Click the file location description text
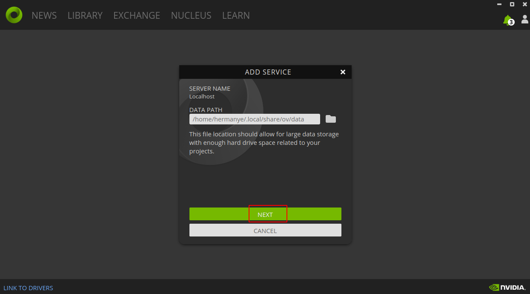530x294 pixels. (264, 143)
